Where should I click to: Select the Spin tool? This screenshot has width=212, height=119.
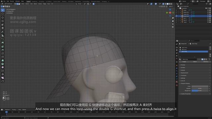tap(3, 64)
